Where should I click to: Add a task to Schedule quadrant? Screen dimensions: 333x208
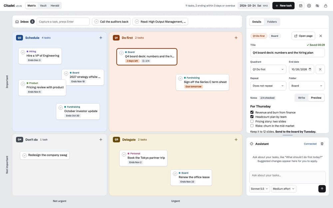pyautogui.click(x=101, y=38)
